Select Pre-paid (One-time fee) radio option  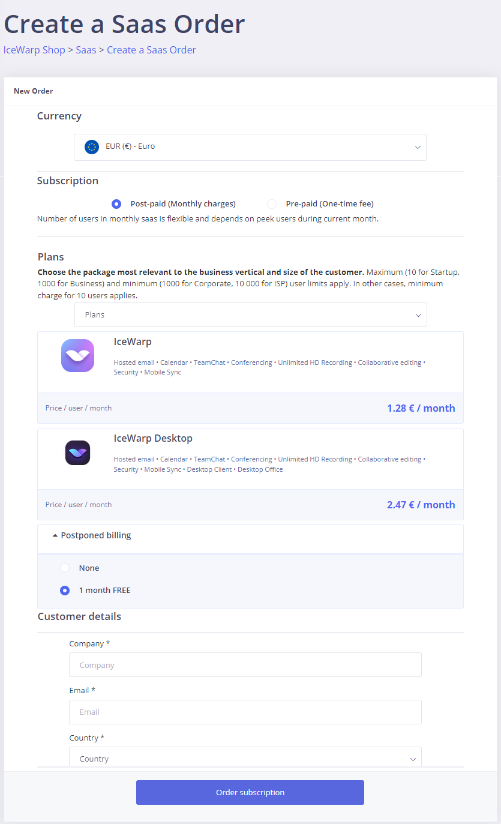(272, 204)
